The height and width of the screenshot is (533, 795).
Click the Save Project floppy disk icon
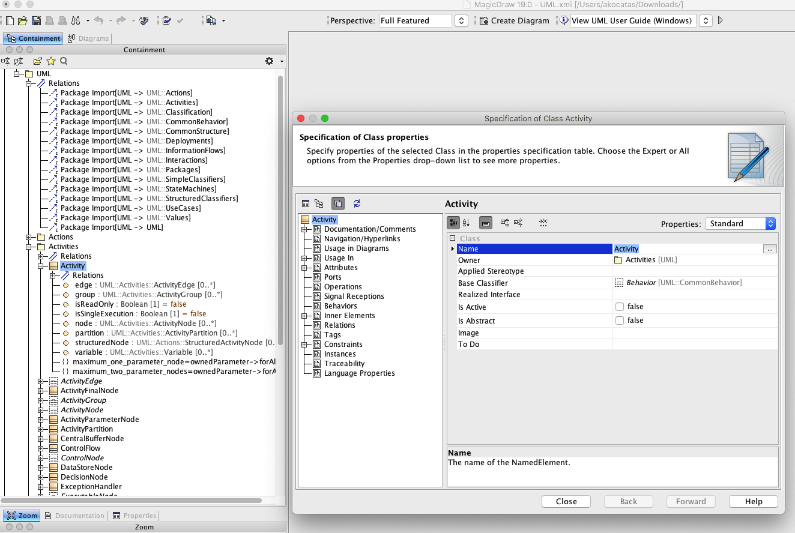36,20
